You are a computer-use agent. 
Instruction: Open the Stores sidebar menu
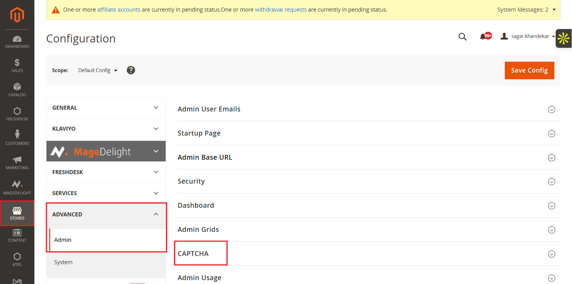click(x=17, y=213)
